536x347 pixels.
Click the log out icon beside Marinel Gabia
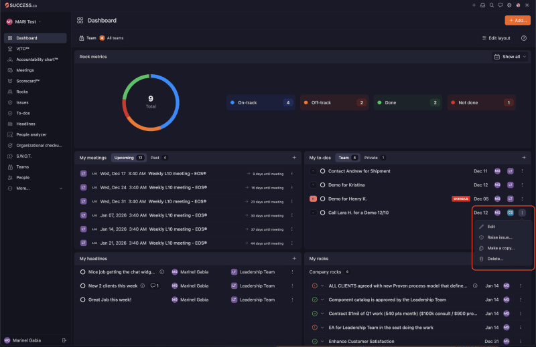(64, 340)
